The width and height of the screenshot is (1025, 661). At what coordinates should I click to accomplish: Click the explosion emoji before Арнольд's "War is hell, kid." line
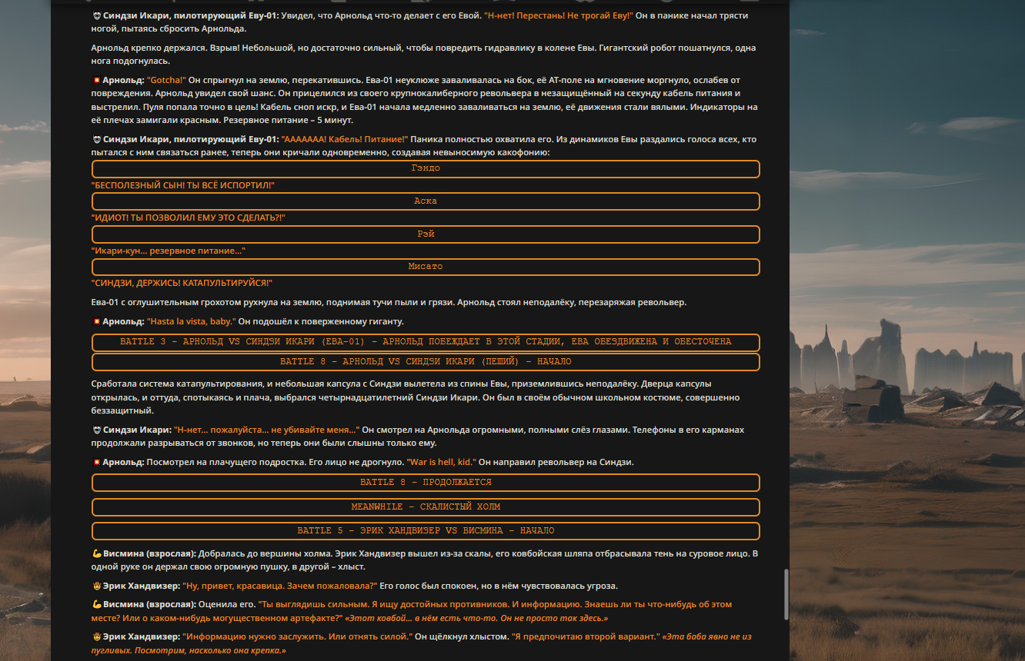tap(96, 462)
